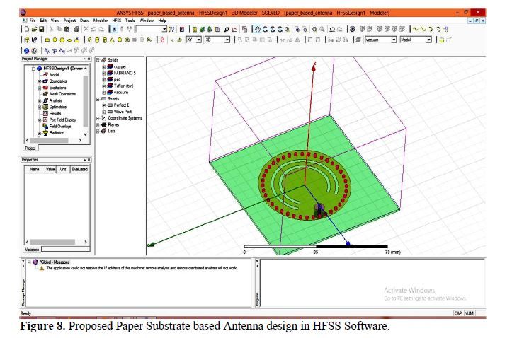Click the Paste clipboard icon

click(x=67, y=29)
